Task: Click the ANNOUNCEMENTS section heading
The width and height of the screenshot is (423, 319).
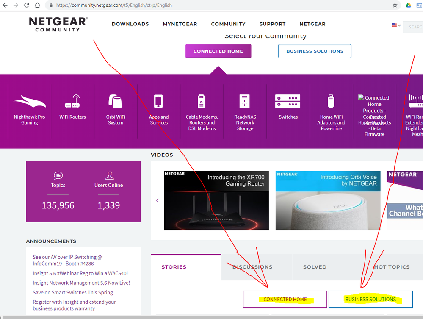Action: pos(51,241)
